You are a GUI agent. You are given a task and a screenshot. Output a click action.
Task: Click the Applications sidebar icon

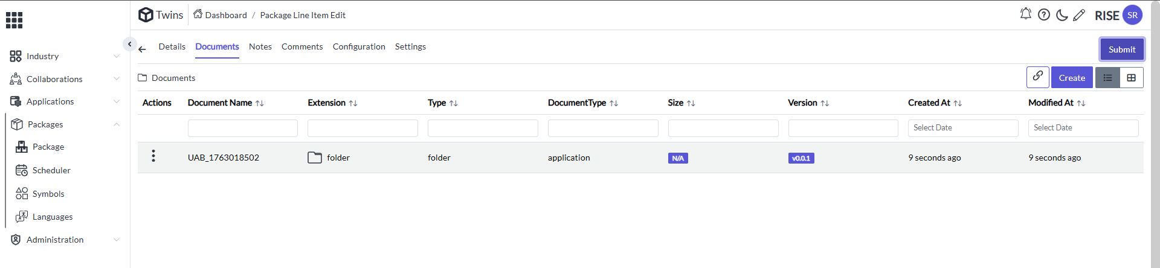16,101
